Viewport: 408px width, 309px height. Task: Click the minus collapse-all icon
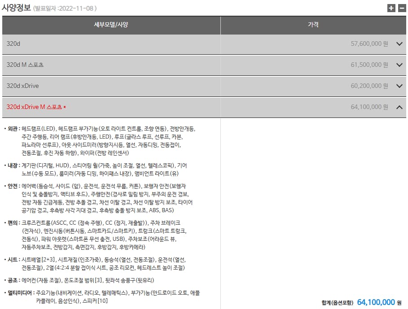402,8
